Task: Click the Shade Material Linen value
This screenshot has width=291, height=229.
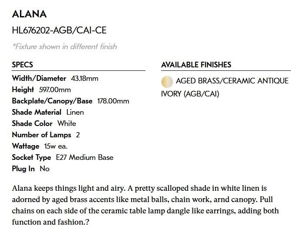Action: point(75,113)
